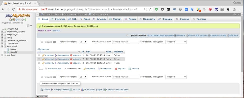Viewport: 244px width, 98px height.
Task: Click the bookmark star in address bar
Action: (150, 9)
